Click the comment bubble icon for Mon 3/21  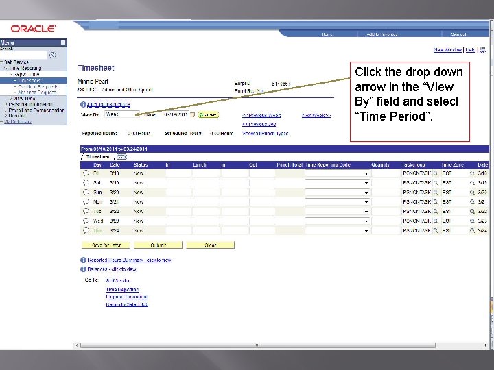[x=86, y=201]
